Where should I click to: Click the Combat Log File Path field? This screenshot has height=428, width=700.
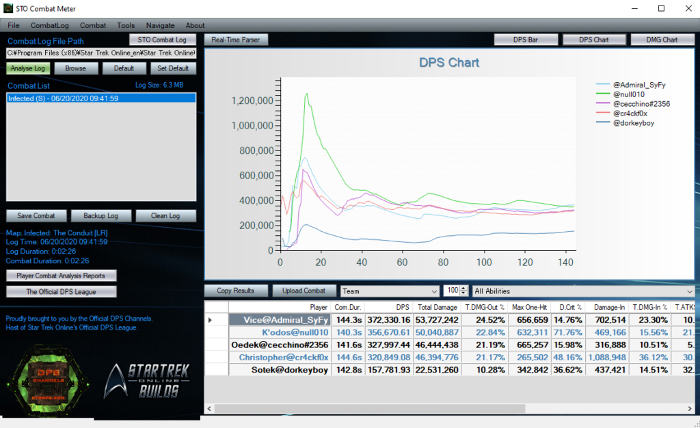100,53
